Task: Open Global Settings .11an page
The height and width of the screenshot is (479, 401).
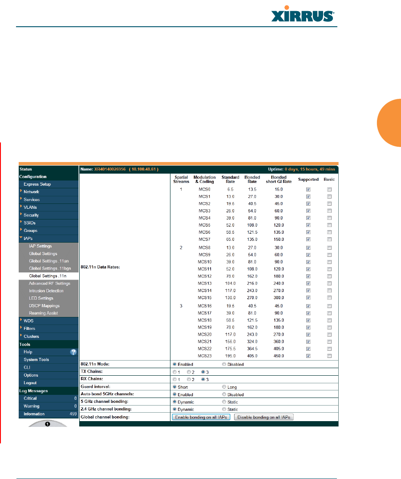Action: tap(49, 261)
